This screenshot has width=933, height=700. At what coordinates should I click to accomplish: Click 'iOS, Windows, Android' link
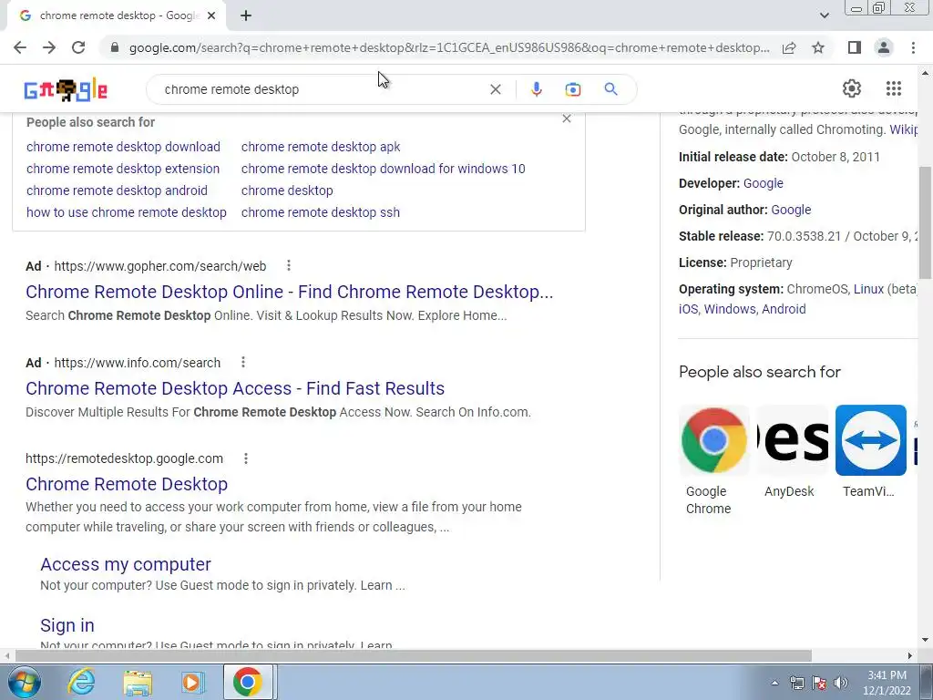click(742, 309)
